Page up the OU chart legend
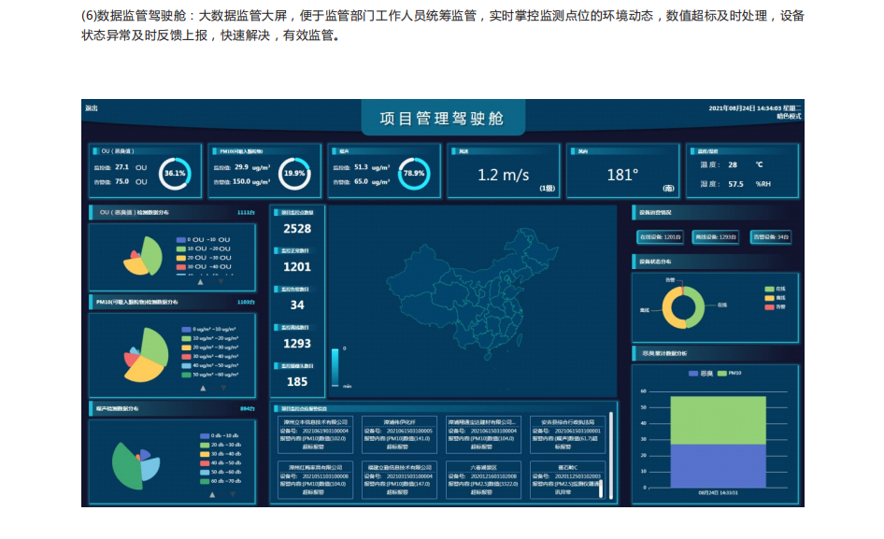This screenshot has width=884, height=539. tap(201, 281)
